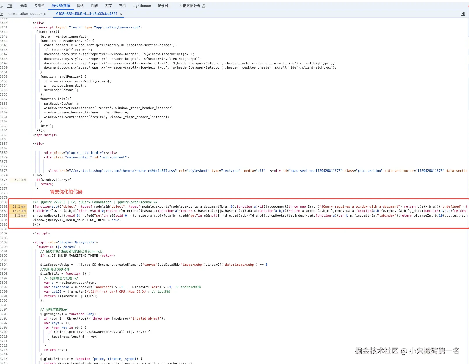The width and height of the screenshot is (469, 364).
Task: Switch to subscription_popups.js file tab
Action: click(x=27, y=14)
